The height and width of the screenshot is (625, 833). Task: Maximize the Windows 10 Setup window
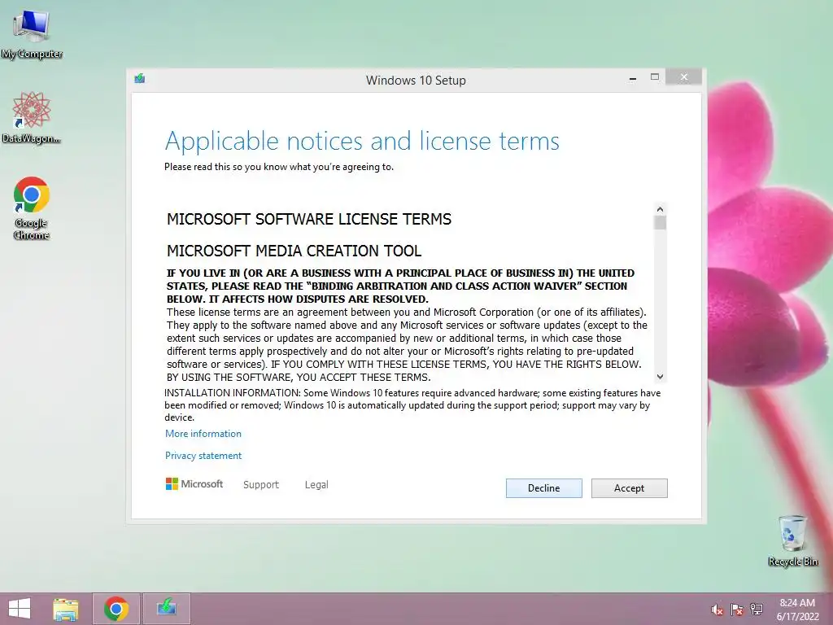coord(655,77)
